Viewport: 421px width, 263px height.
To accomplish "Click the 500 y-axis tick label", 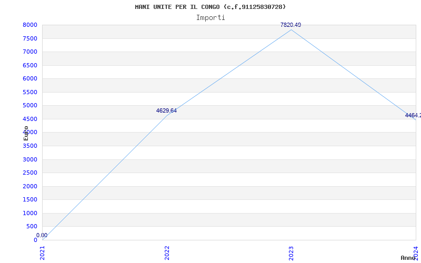I will click(x=32, y=226).
